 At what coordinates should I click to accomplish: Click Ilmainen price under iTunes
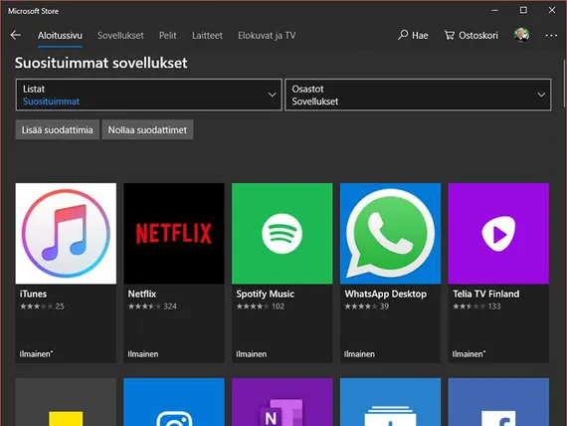click(36, 354)
